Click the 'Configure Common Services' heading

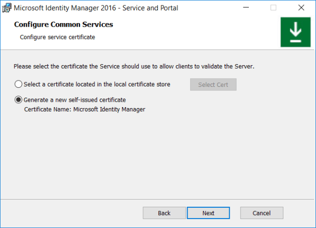64,25
